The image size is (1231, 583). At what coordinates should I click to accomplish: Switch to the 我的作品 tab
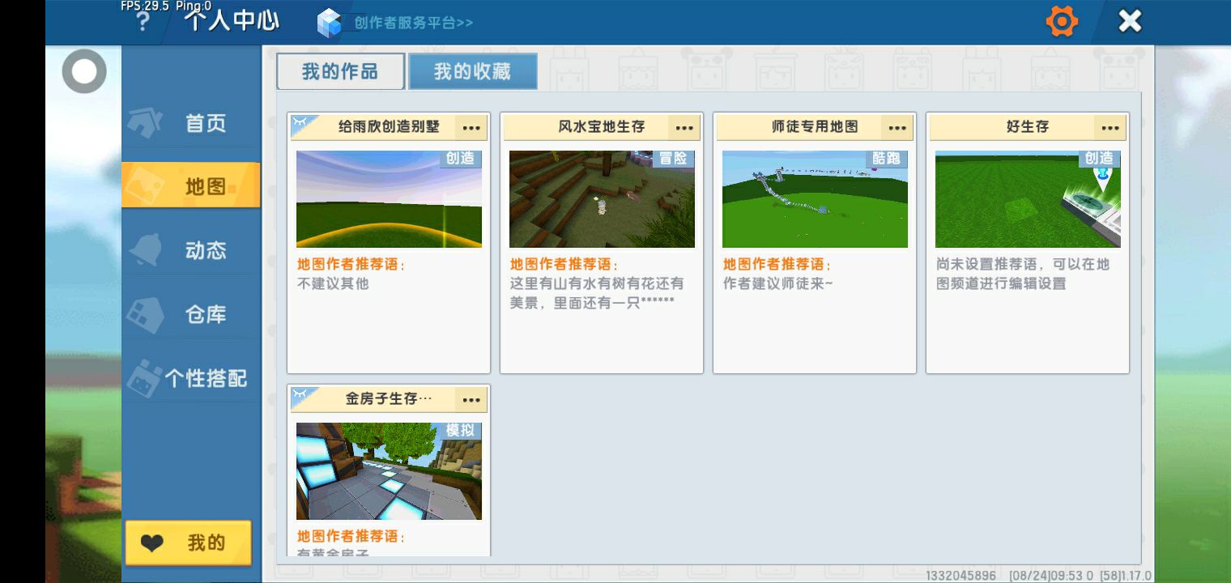[x=340, y=71]
